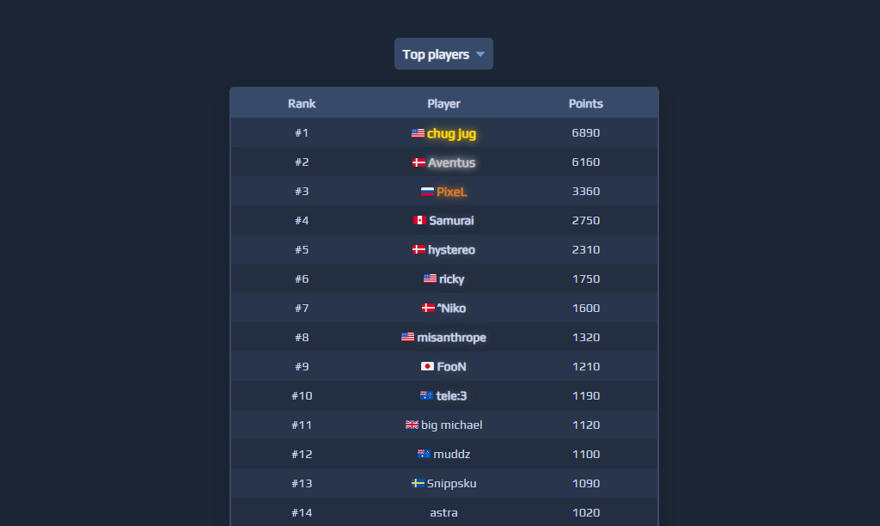Open muddz player profile
The image size is (880, 526).
click(451, 454)
